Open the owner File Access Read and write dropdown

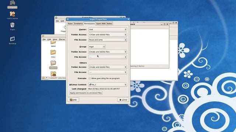point(108,40)
